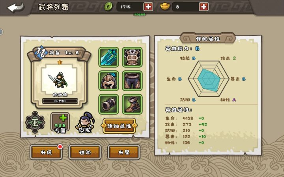Image resolution: width=284 pixels, height=177 pixels.
Task: Open the jade (玉) socket icon
Action: pos(35,122)
